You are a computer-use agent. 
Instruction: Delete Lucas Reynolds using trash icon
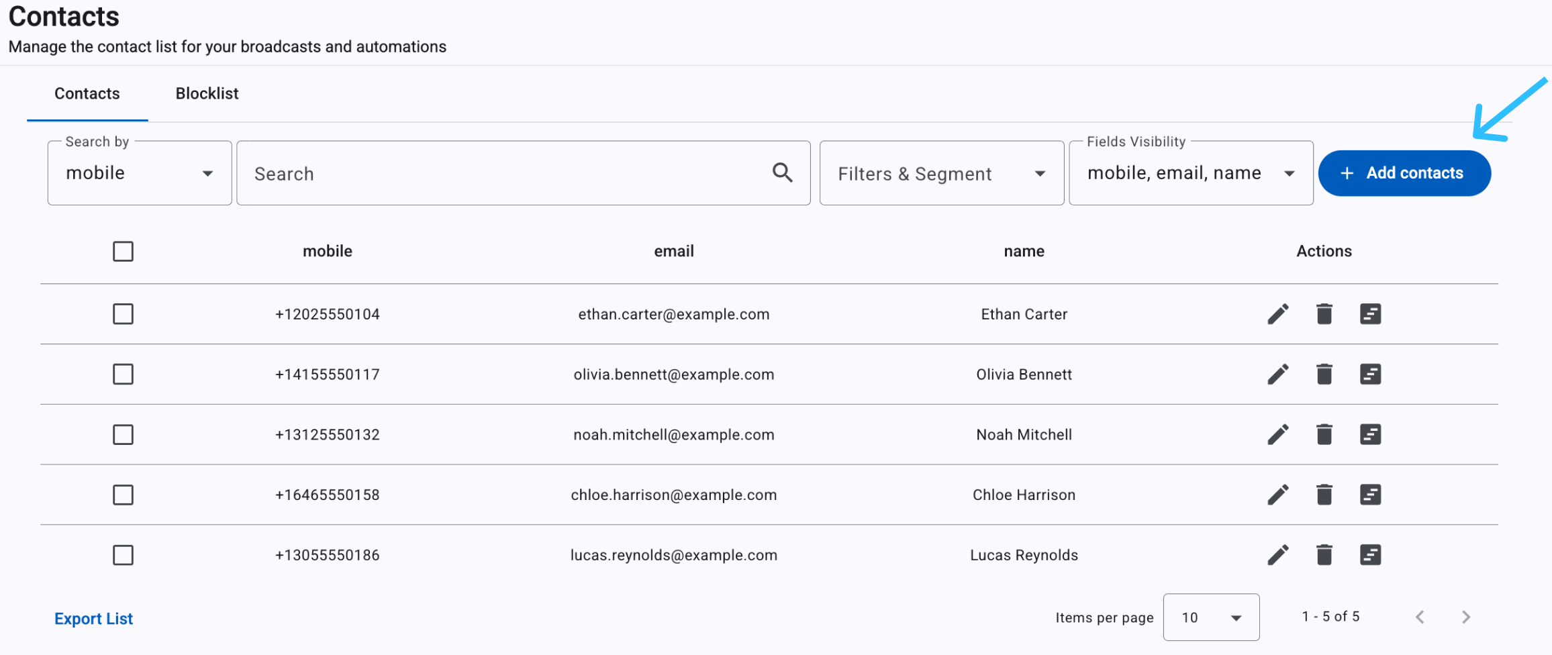click(1324, 555)
